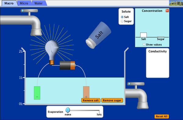Click the battery in the circuit

[x=68, y=65]
